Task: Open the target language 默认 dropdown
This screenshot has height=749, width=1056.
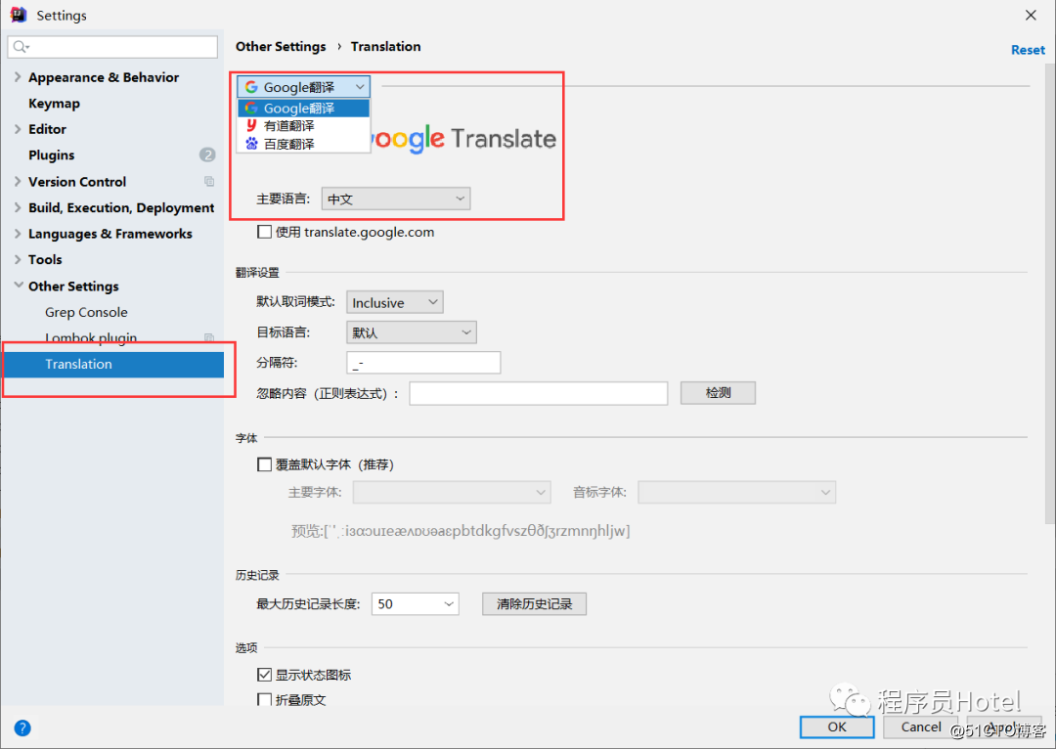Action: click(412, 332)
